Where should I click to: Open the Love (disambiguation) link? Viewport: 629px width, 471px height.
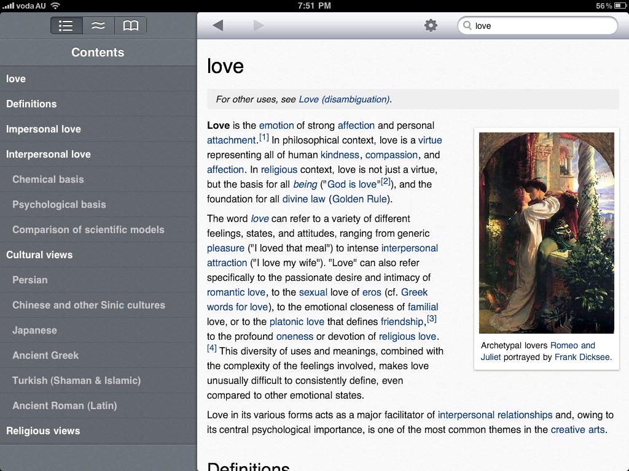[x=344, y=99]
